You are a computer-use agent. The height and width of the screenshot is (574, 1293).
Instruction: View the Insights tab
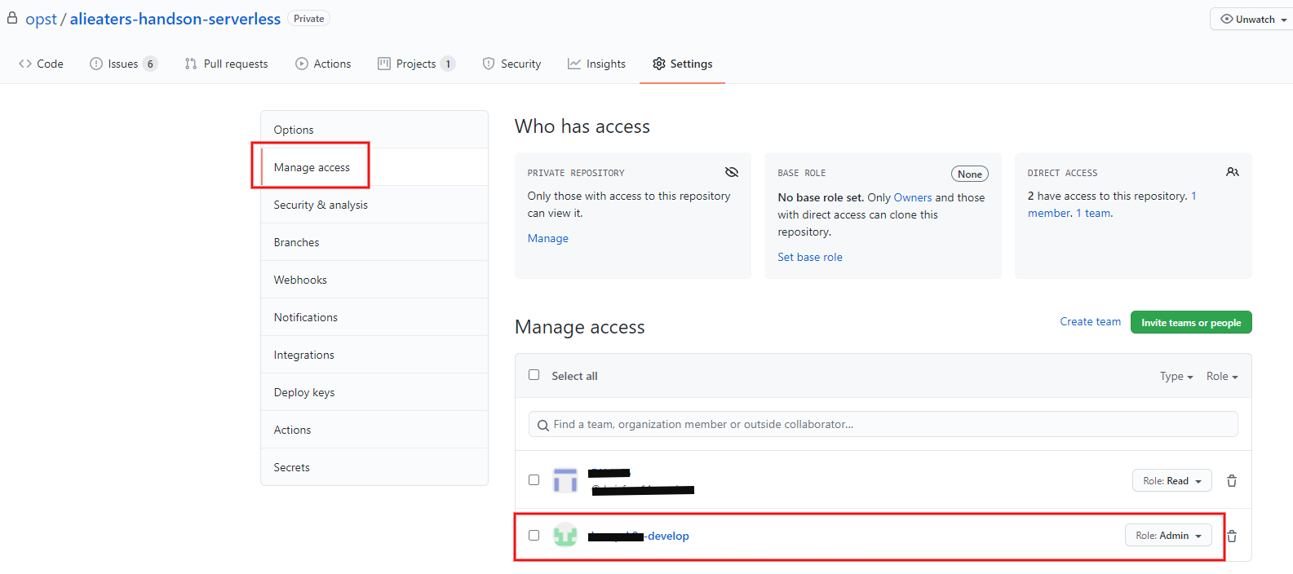tap(596, 64)
